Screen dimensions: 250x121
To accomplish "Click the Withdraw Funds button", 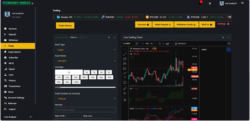I will pos(186,25).
